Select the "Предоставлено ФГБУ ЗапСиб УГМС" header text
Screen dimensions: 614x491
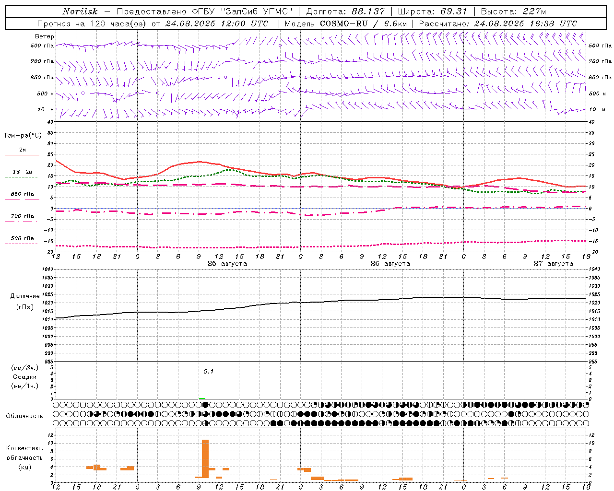pyautogui.click(x=205, y=12)
